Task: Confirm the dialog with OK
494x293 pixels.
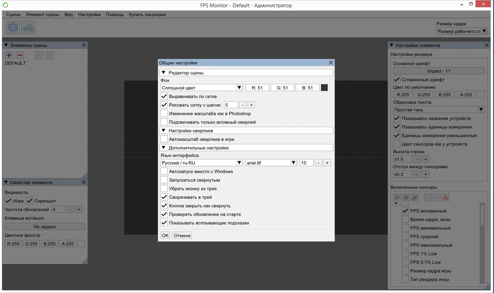Action: [165, 235]
